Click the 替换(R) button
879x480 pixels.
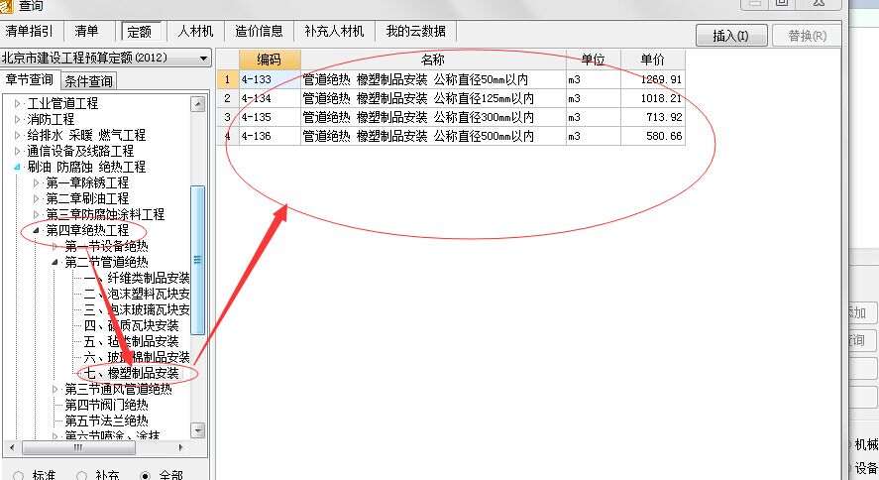coord(807,36)
